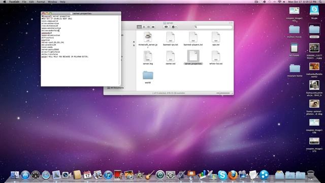Open Address Book in the Dock
Image resolution: width=325 pixels, height=183 pixels.
[x=77, y=175]
